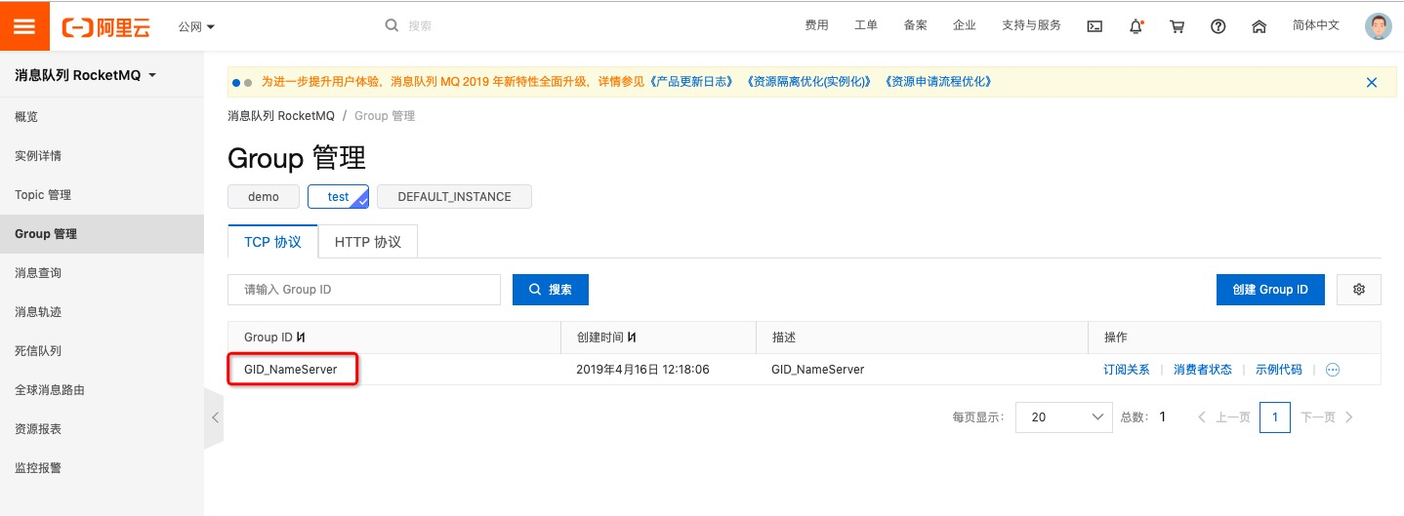The height and width of the screenshot is (516, 1404).
Task: Focus the Group ID search input field
Action: [x=364, y=290]
